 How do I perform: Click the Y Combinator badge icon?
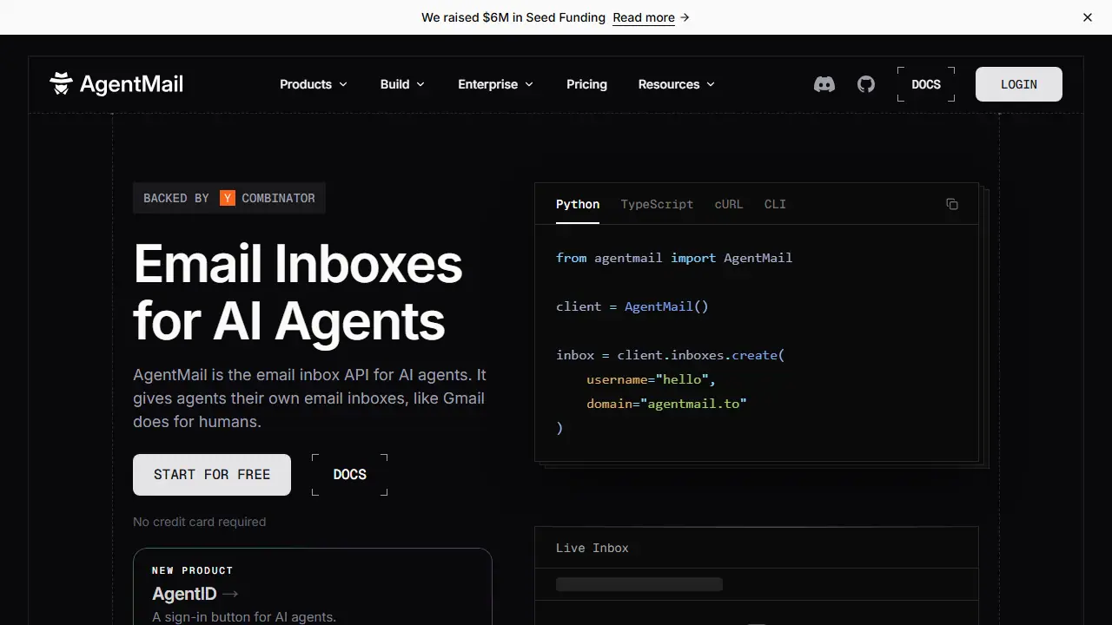coord(228,198)
